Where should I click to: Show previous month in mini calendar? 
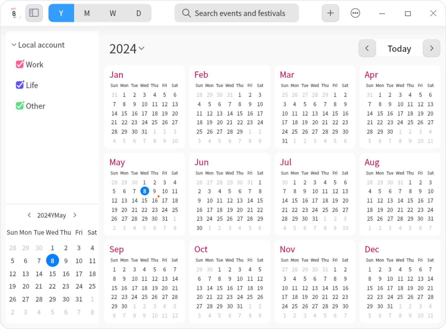coord(29,215)
